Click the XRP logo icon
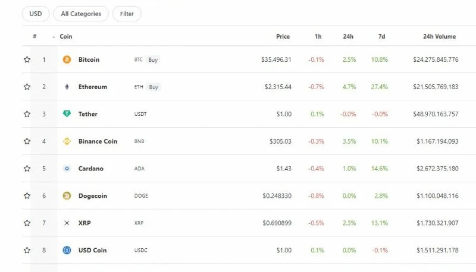Image resolution: width=476 pixels, height=272 pixels. click(x=67, y=223)
